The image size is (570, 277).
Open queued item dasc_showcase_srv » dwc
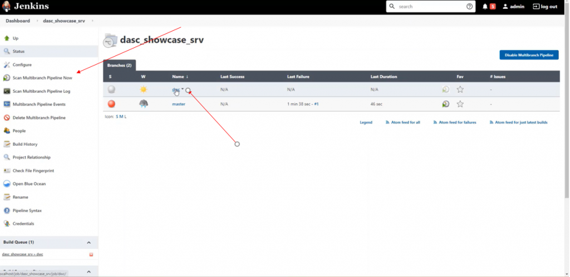coord(22,255)
